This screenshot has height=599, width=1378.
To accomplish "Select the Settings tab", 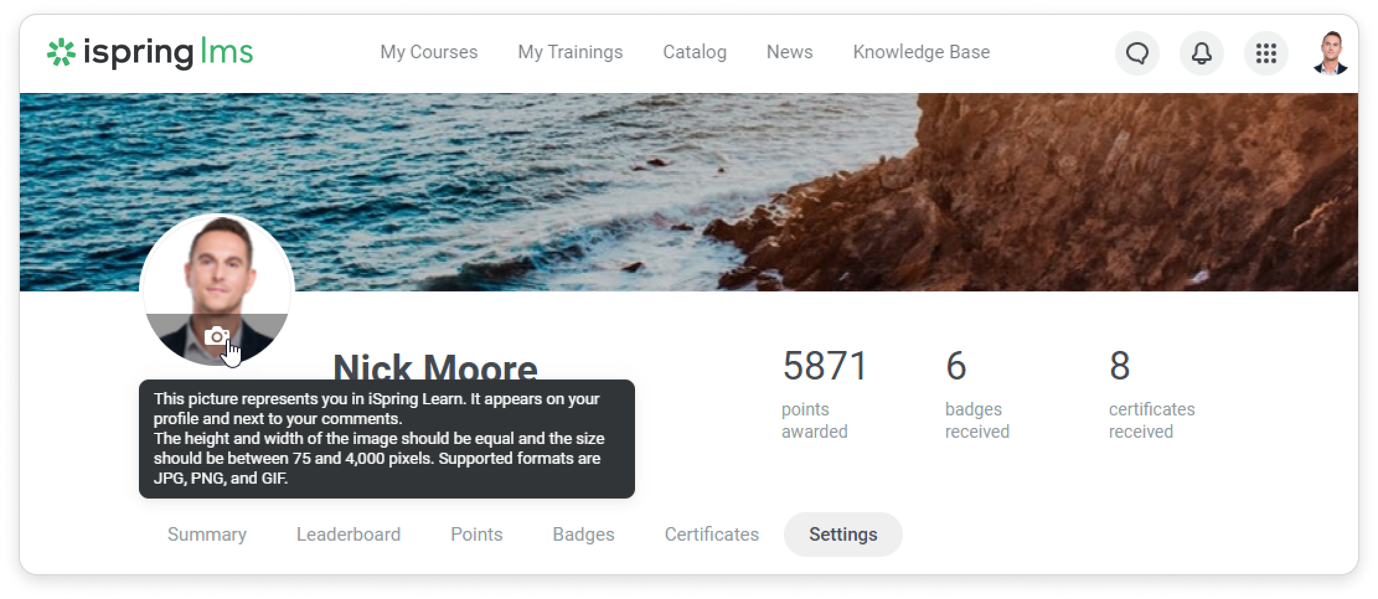I will (843, 535).
